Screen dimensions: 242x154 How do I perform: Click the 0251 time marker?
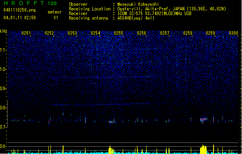(x=26, y=33)
